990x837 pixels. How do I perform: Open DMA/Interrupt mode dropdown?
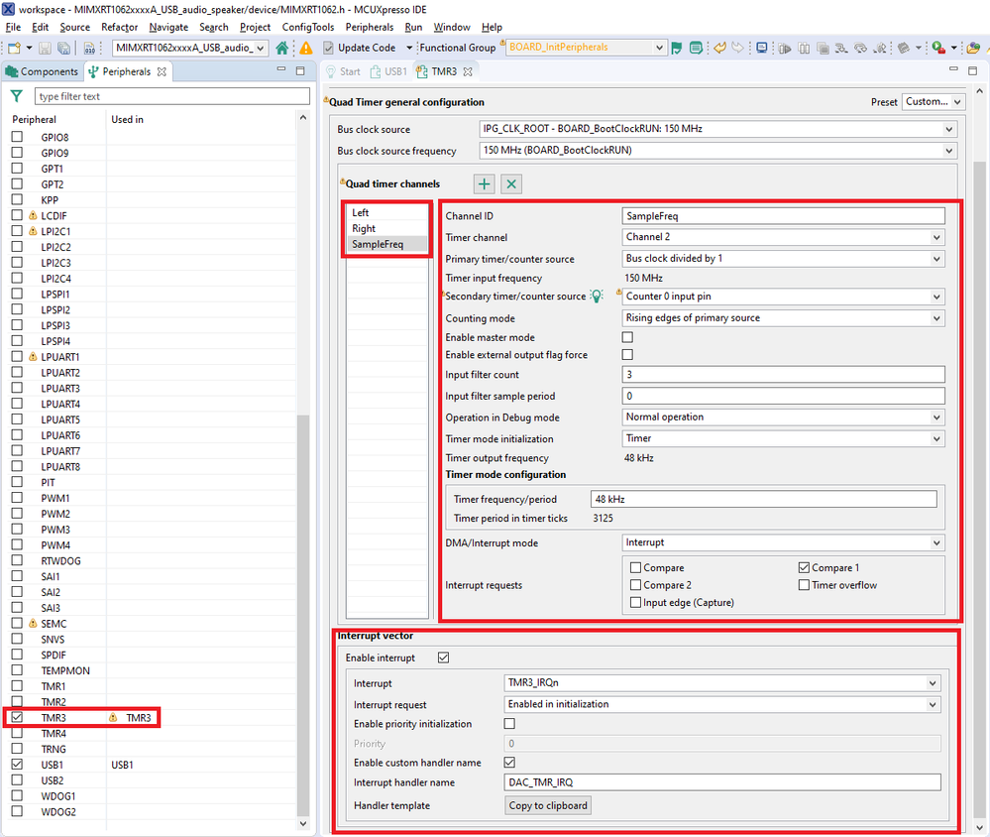(936, 542)
